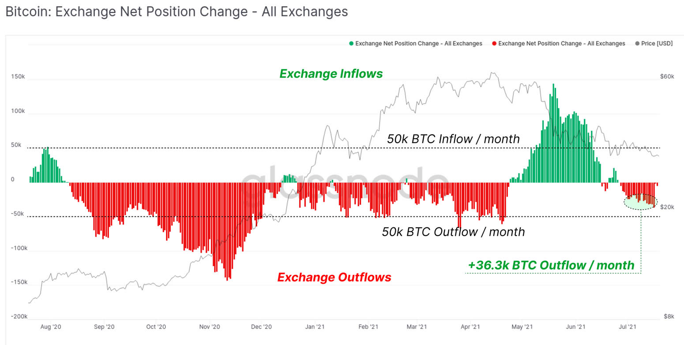Click the $8k price axis label
Screen dimensions: 684x345
click(x=669, y=317)
